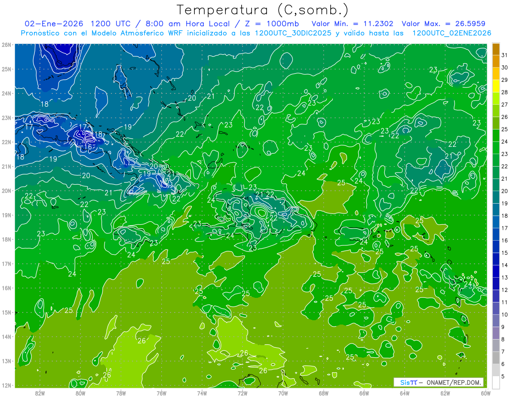Viewport: 516px width, 399px height.
Task: Click the 16N latitude axis label
Action: [x=6, y=288]
